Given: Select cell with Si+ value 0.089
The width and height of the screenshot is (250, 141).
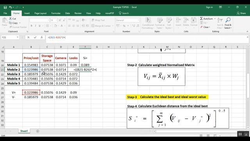Looking at the screenshot, I should 85,65.
